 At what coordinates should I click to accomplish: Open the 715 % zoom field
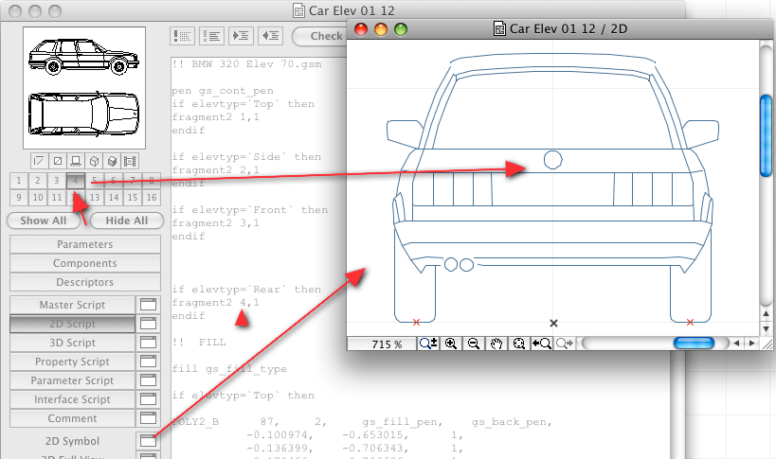[382, 344]
